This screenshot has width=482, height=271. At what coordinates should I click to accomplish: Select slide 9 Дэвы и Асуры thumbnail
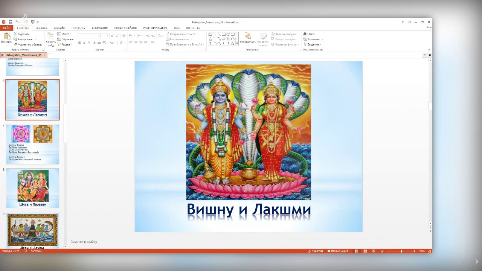(x=32, y=230)
